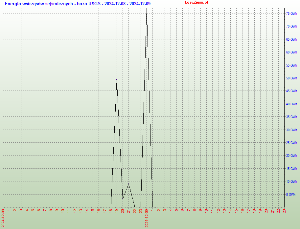Click the 2024-12-09 date label on x-axis
This screenshot has height=229, width=300.
147,218
